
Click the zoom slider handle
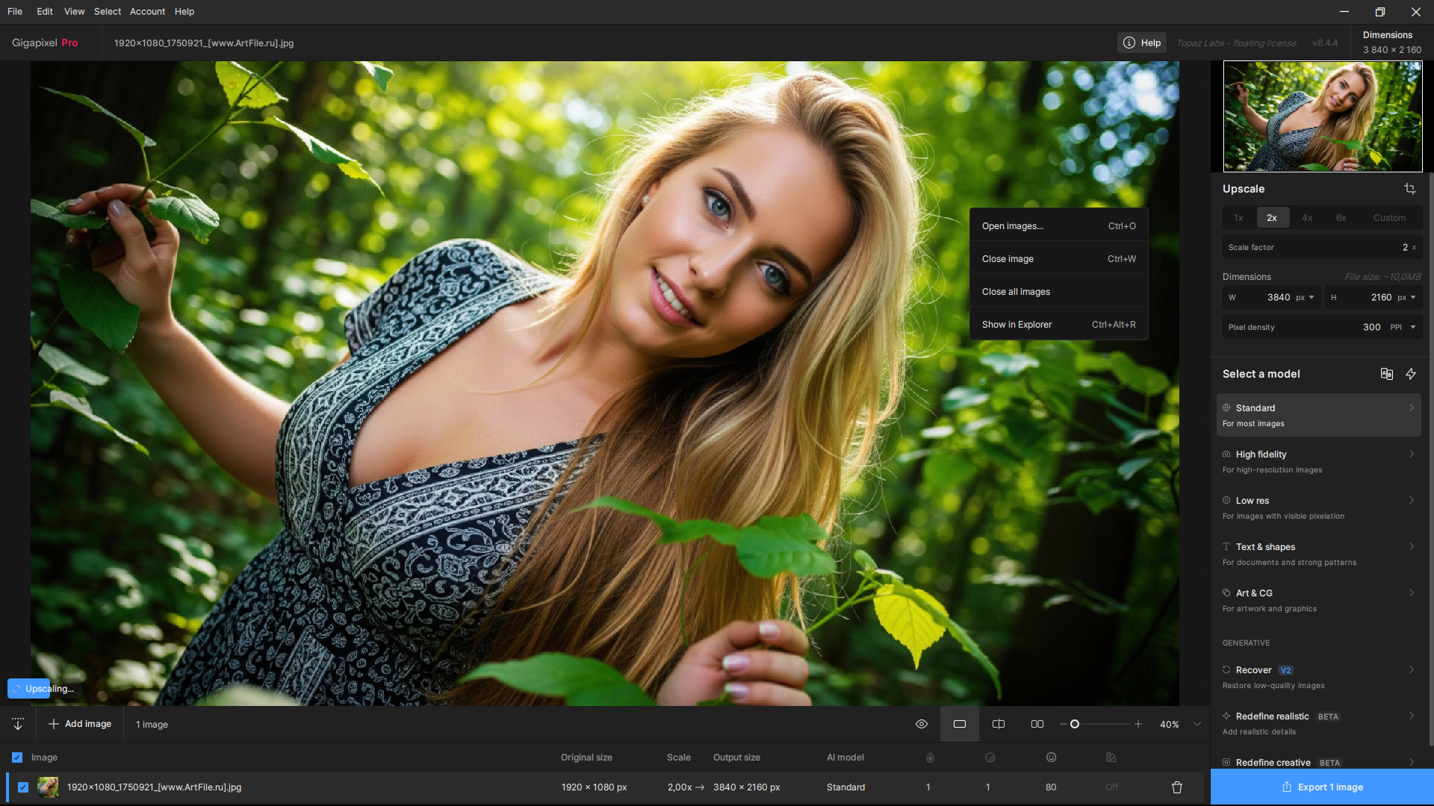[x=1075, y=724]
